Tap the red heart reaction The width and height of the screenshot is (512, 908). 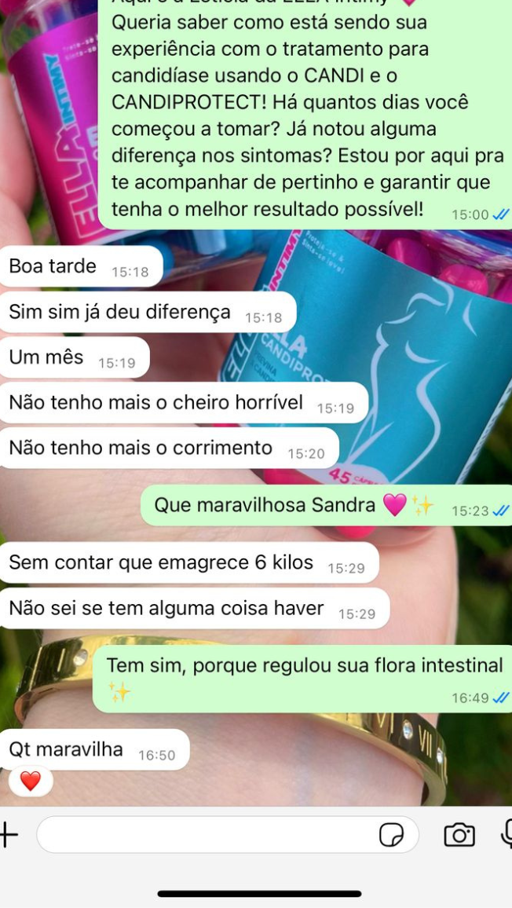31,782
